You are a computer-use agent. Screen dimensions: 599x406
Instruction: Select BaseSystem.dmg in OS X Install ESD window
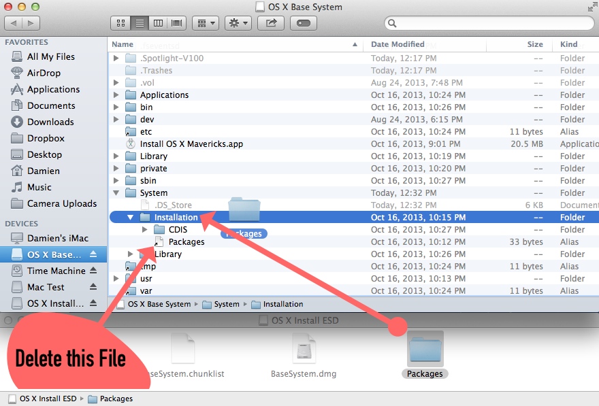304,356
